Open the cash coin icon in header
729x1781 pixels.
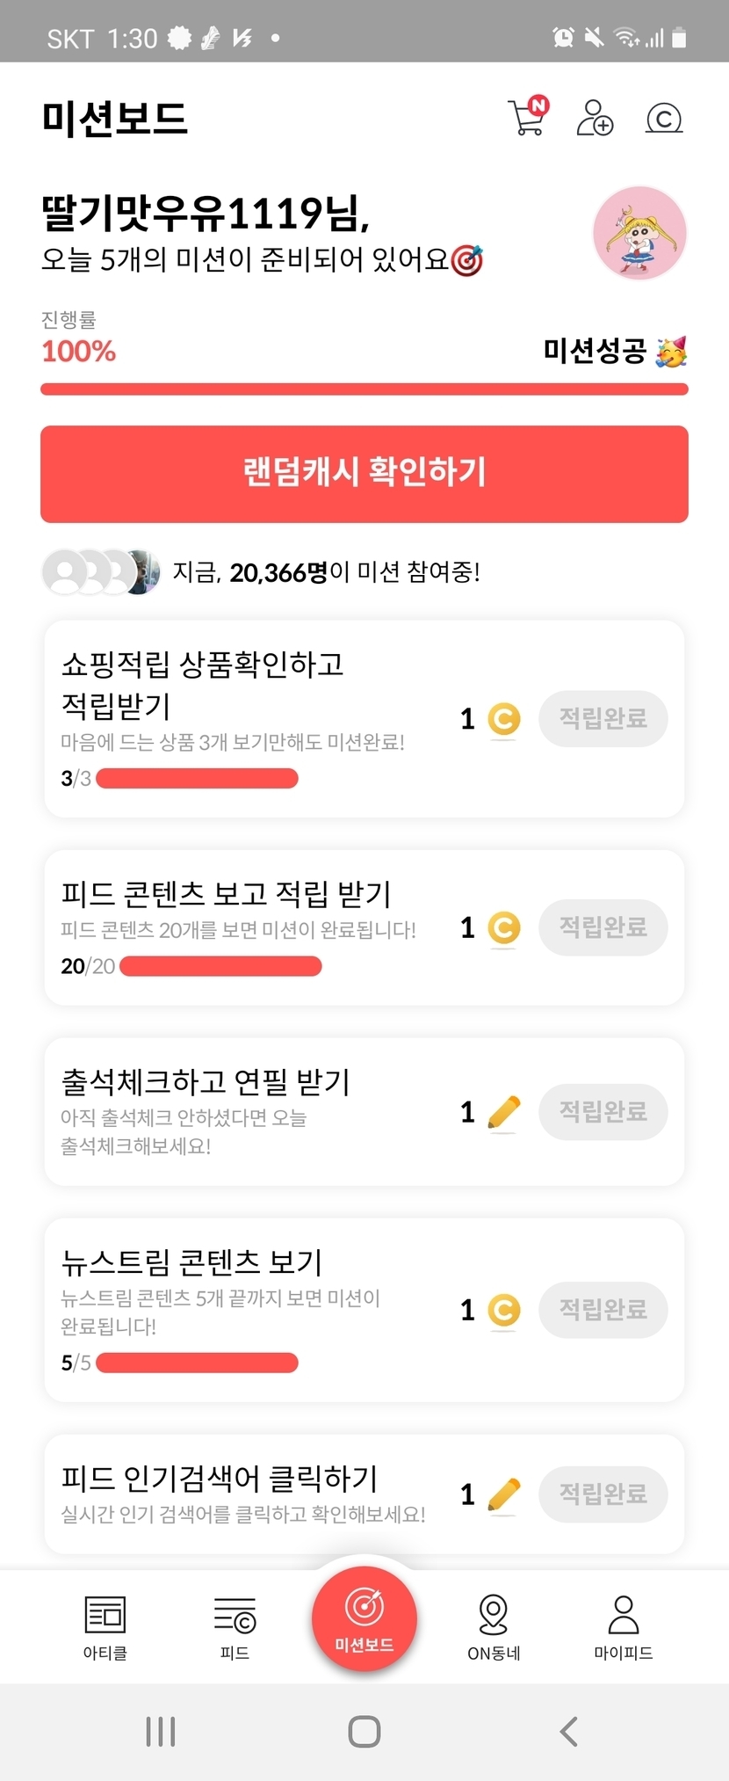click(663, 118)
